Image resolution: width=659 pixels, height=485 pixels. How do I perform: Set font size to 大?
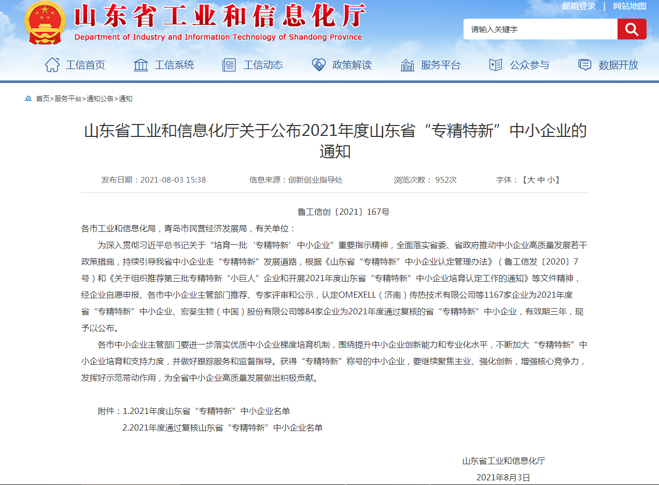pyautogui.click(x=531, y=180)
